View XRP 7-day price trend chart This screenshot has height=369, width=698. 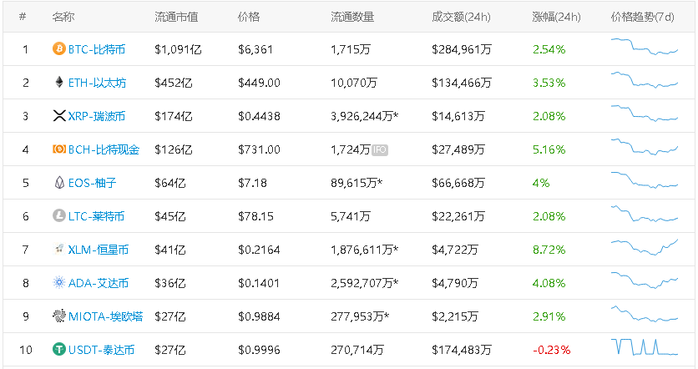pos(645,113)
